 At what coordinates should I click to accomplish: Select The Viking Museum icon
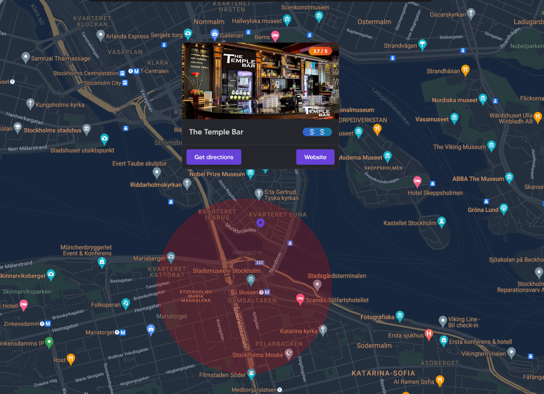click(x=491, y=146)
